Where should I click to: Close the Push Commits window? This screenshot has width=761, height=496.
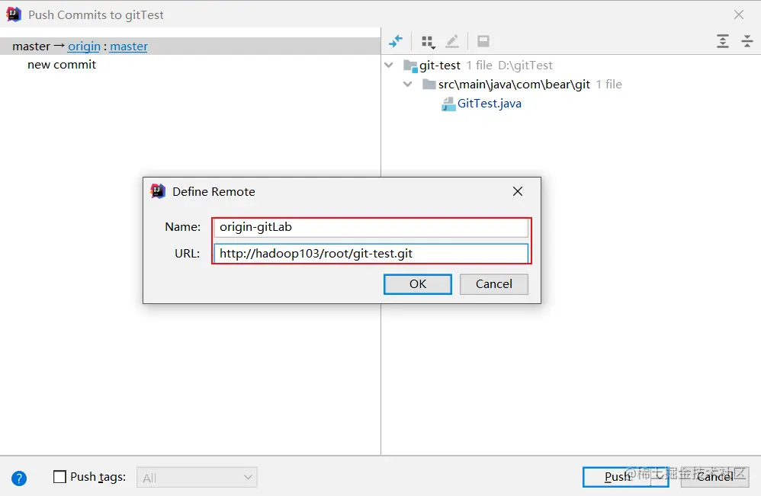coord(739,14)
